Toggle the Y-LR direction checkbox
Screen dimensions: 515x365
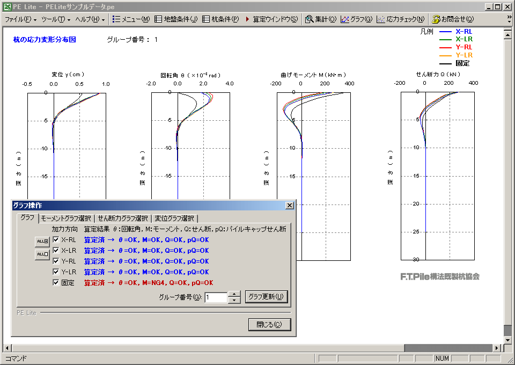[x=56, y=272]
